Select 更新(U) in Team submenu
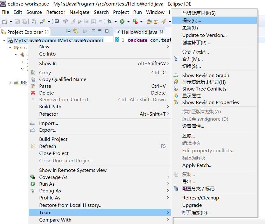The width and height of the screenshot is (265, 224). click(x=214, y=28)
